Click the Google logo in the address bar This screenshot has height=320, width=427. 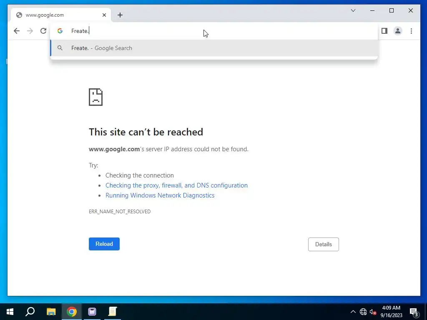[60, 31]
